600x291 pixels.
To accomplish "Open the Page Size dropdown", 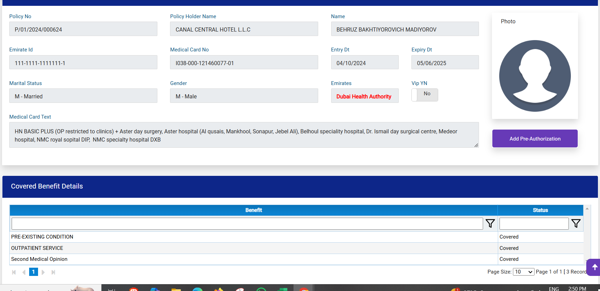I will pos(524,272).
